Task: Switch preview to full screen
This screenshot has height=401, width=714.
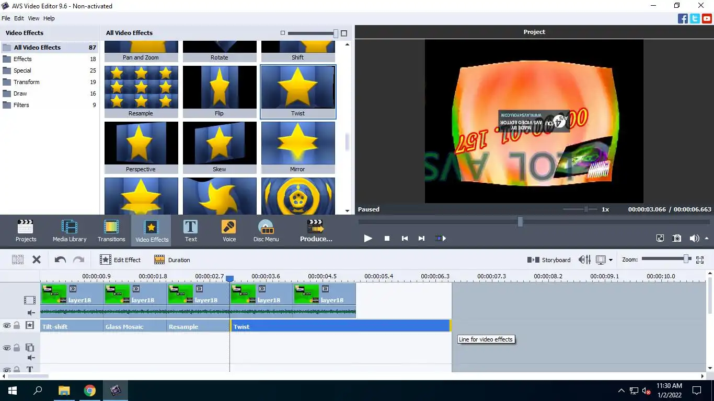Action: 660,238
